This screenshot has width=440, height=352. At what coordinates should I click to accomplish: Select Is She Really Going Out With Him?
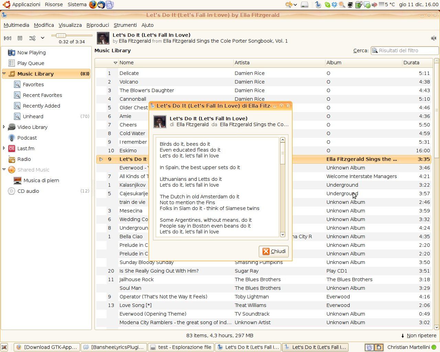264,271
